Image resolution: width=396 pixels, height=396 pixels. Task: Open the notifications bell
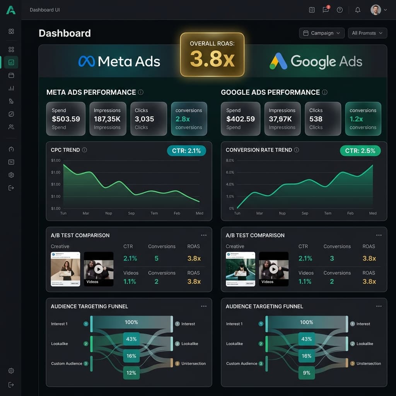[358, 10]
